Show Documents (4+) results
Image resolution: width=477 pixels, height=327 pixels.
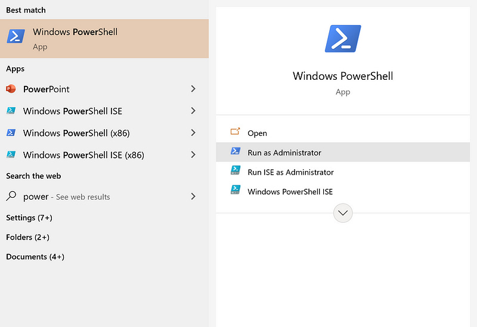(x=35, y=257)
